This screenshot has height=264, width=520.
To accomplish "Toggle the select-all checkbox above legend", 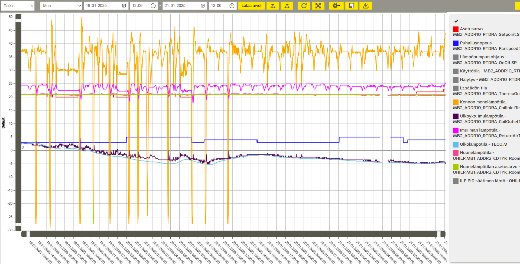I will (456, 21).
